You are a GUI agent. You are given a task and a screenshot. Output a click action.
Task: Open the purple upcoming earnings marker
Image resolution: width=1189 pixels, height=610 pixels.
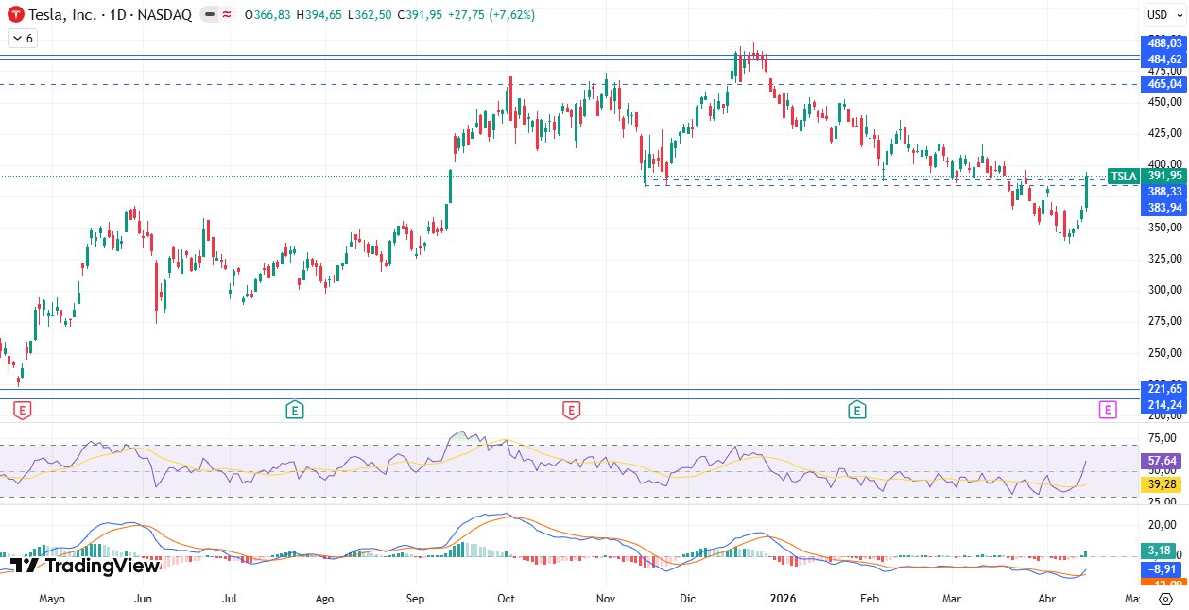click(1108, 410)
